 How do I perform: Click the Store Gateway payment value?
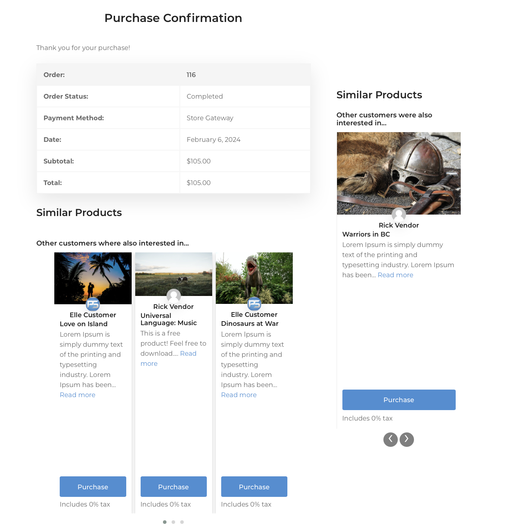pos(210,118)
